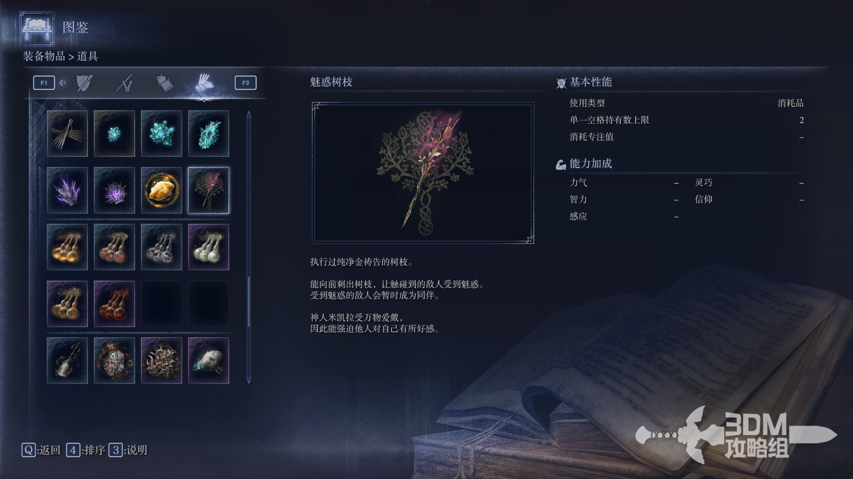Viewport: 853px width, 479px height.
Task: Click the 魅惑树枝 large preview image
Action: (423, 173)
